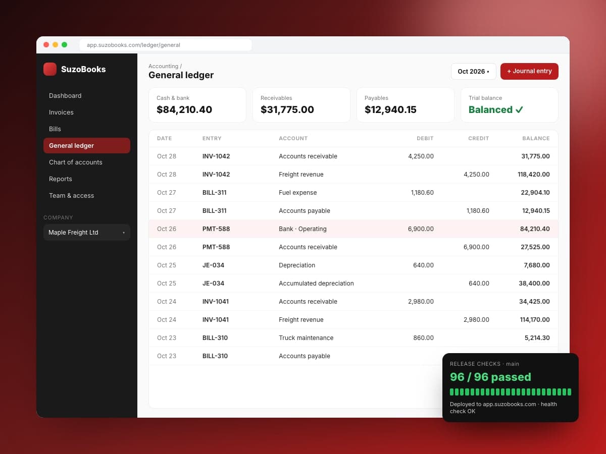This screenshot has height=454, width=606.
Task: Click the 114,170.00 balance value
Action: click(x=535, y=320)
